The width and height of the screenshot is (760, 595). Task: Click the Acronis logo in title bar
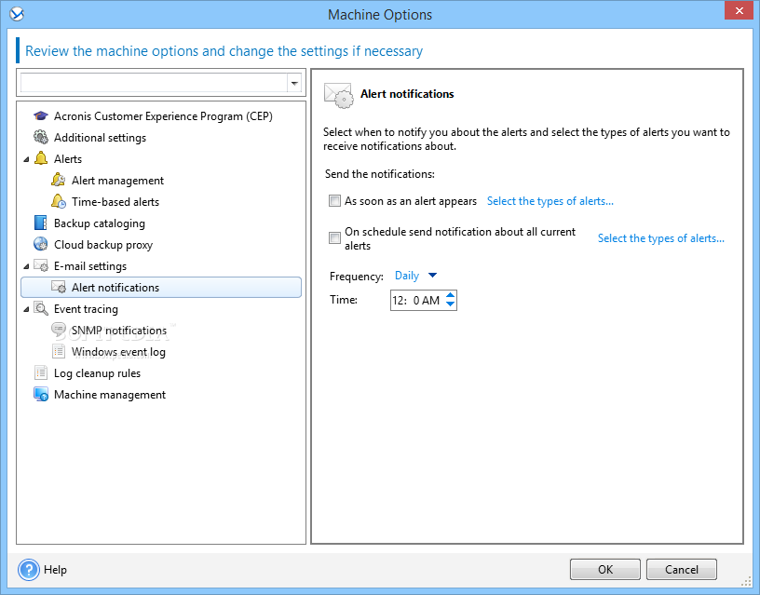coord(17,14)
